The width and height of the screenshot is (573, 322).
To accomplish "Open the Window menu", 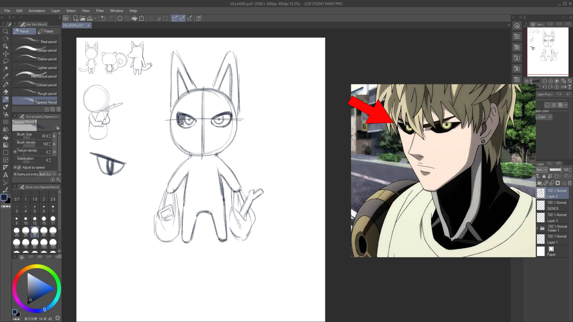I will coord(116,11).
